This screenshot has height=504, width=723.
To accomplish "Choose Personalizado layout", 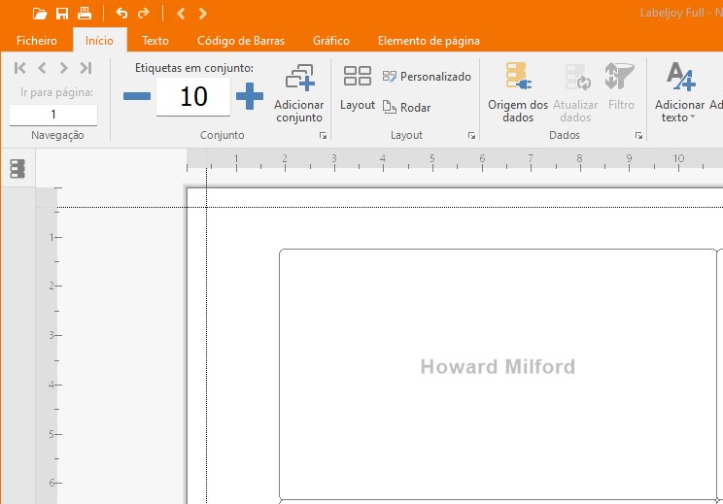I will (x=427, y=77).
